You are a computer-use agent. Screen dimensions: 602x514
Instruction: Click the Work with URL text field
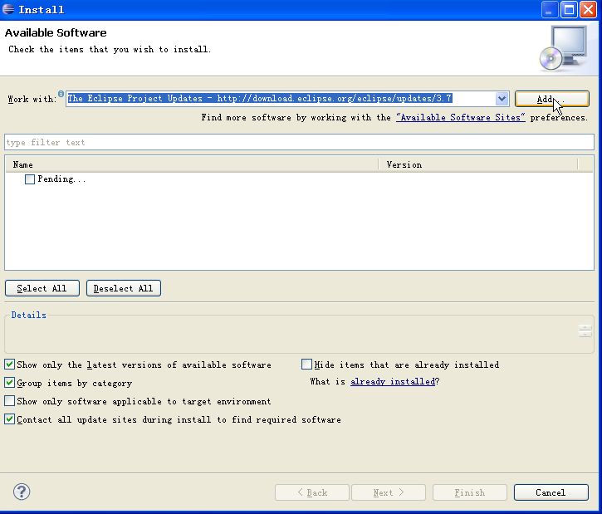pos(281,99)
